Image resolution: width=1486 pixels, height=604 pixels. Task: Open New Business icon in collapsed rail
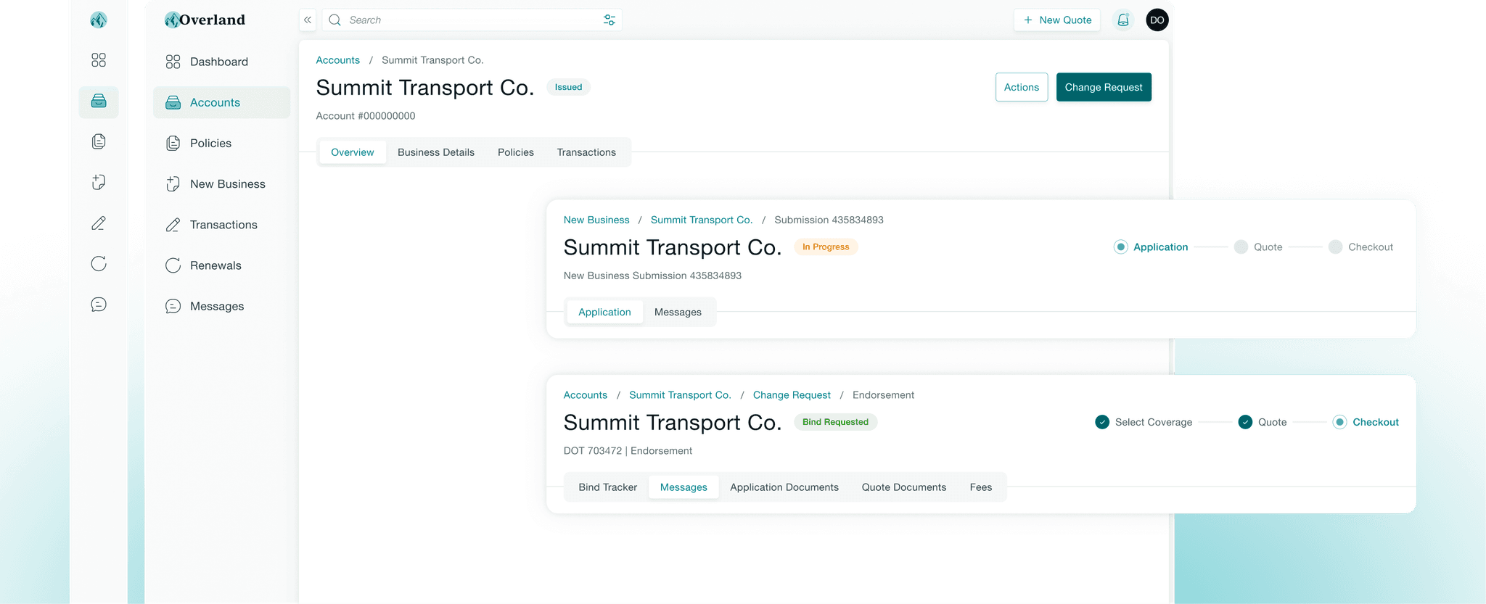click(99, 182)
